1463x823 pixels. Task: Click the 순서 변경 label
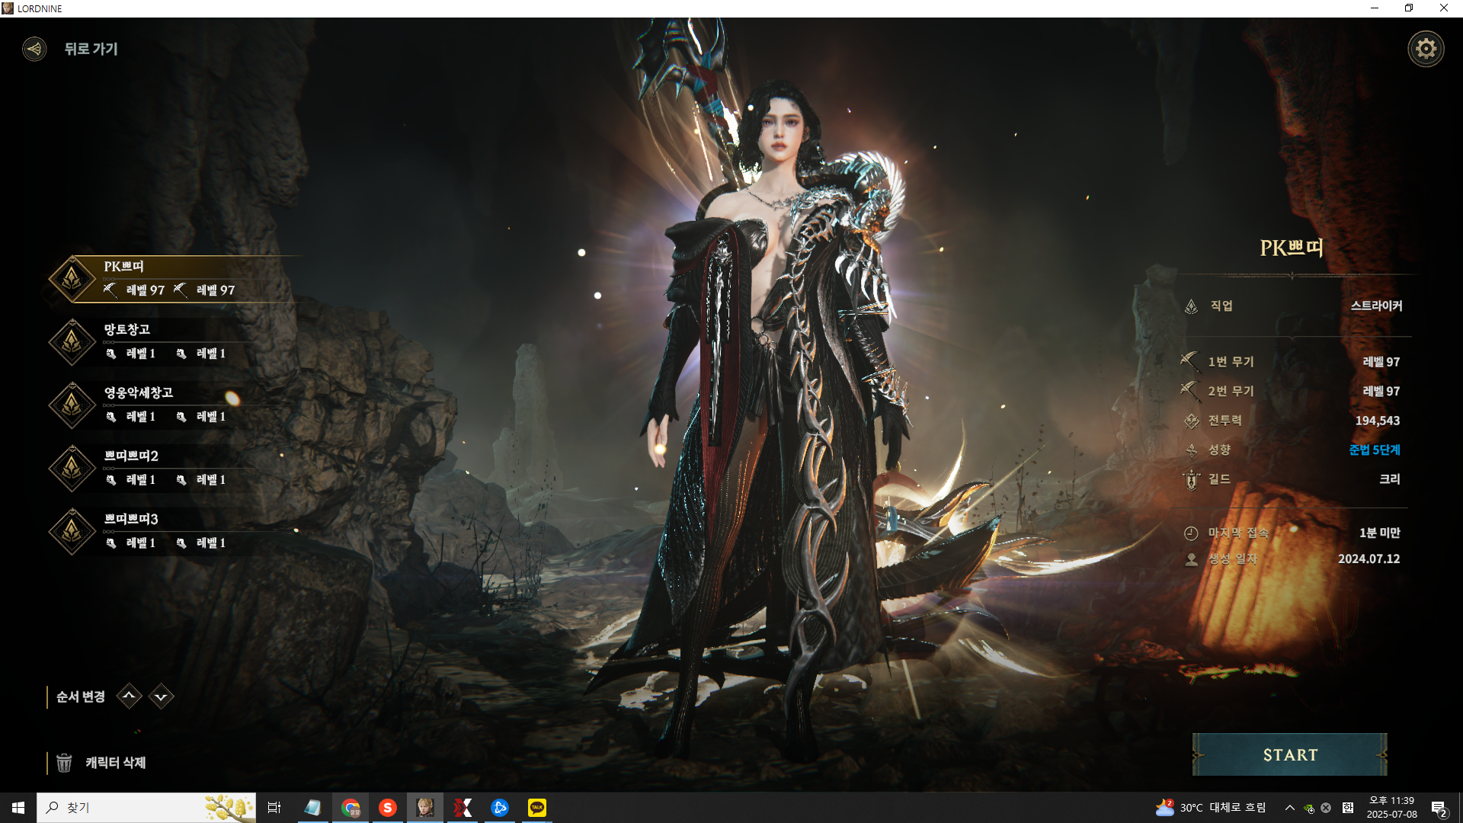click(80, 697)
